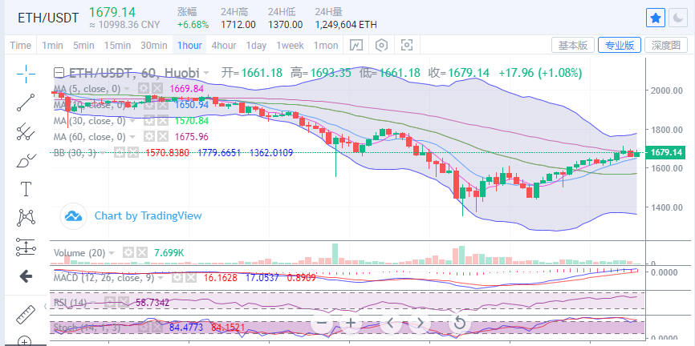
Task: Zoom out the chart with minus button
Action: tap(322, 323)
